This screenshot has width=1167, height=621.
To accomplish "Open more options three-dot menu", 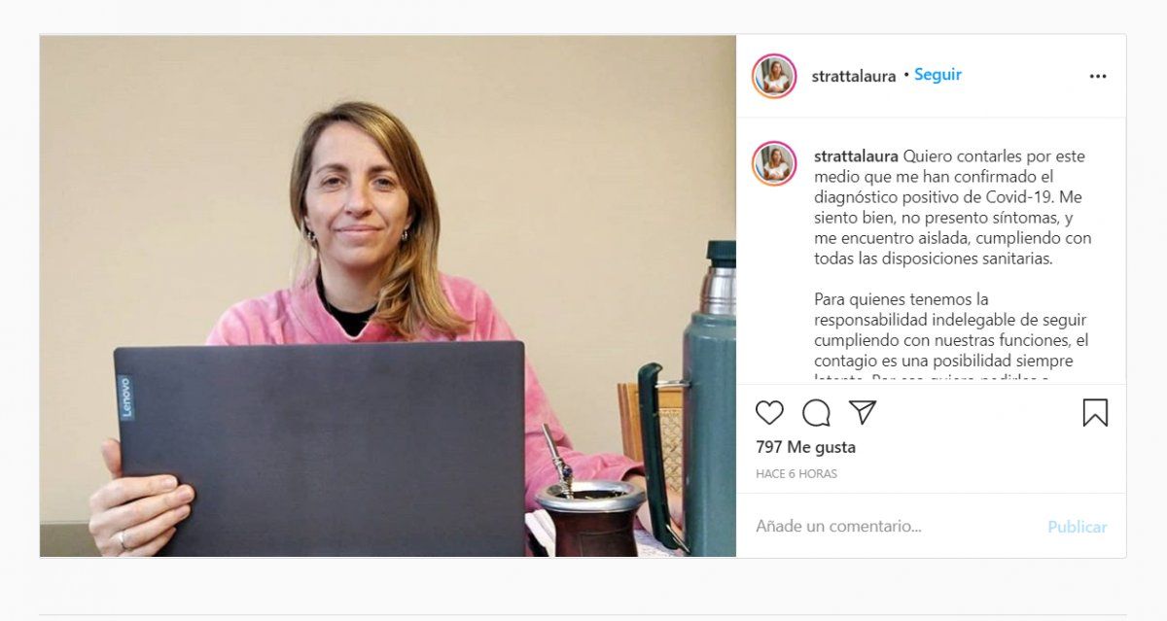I will pos(1098,77).
